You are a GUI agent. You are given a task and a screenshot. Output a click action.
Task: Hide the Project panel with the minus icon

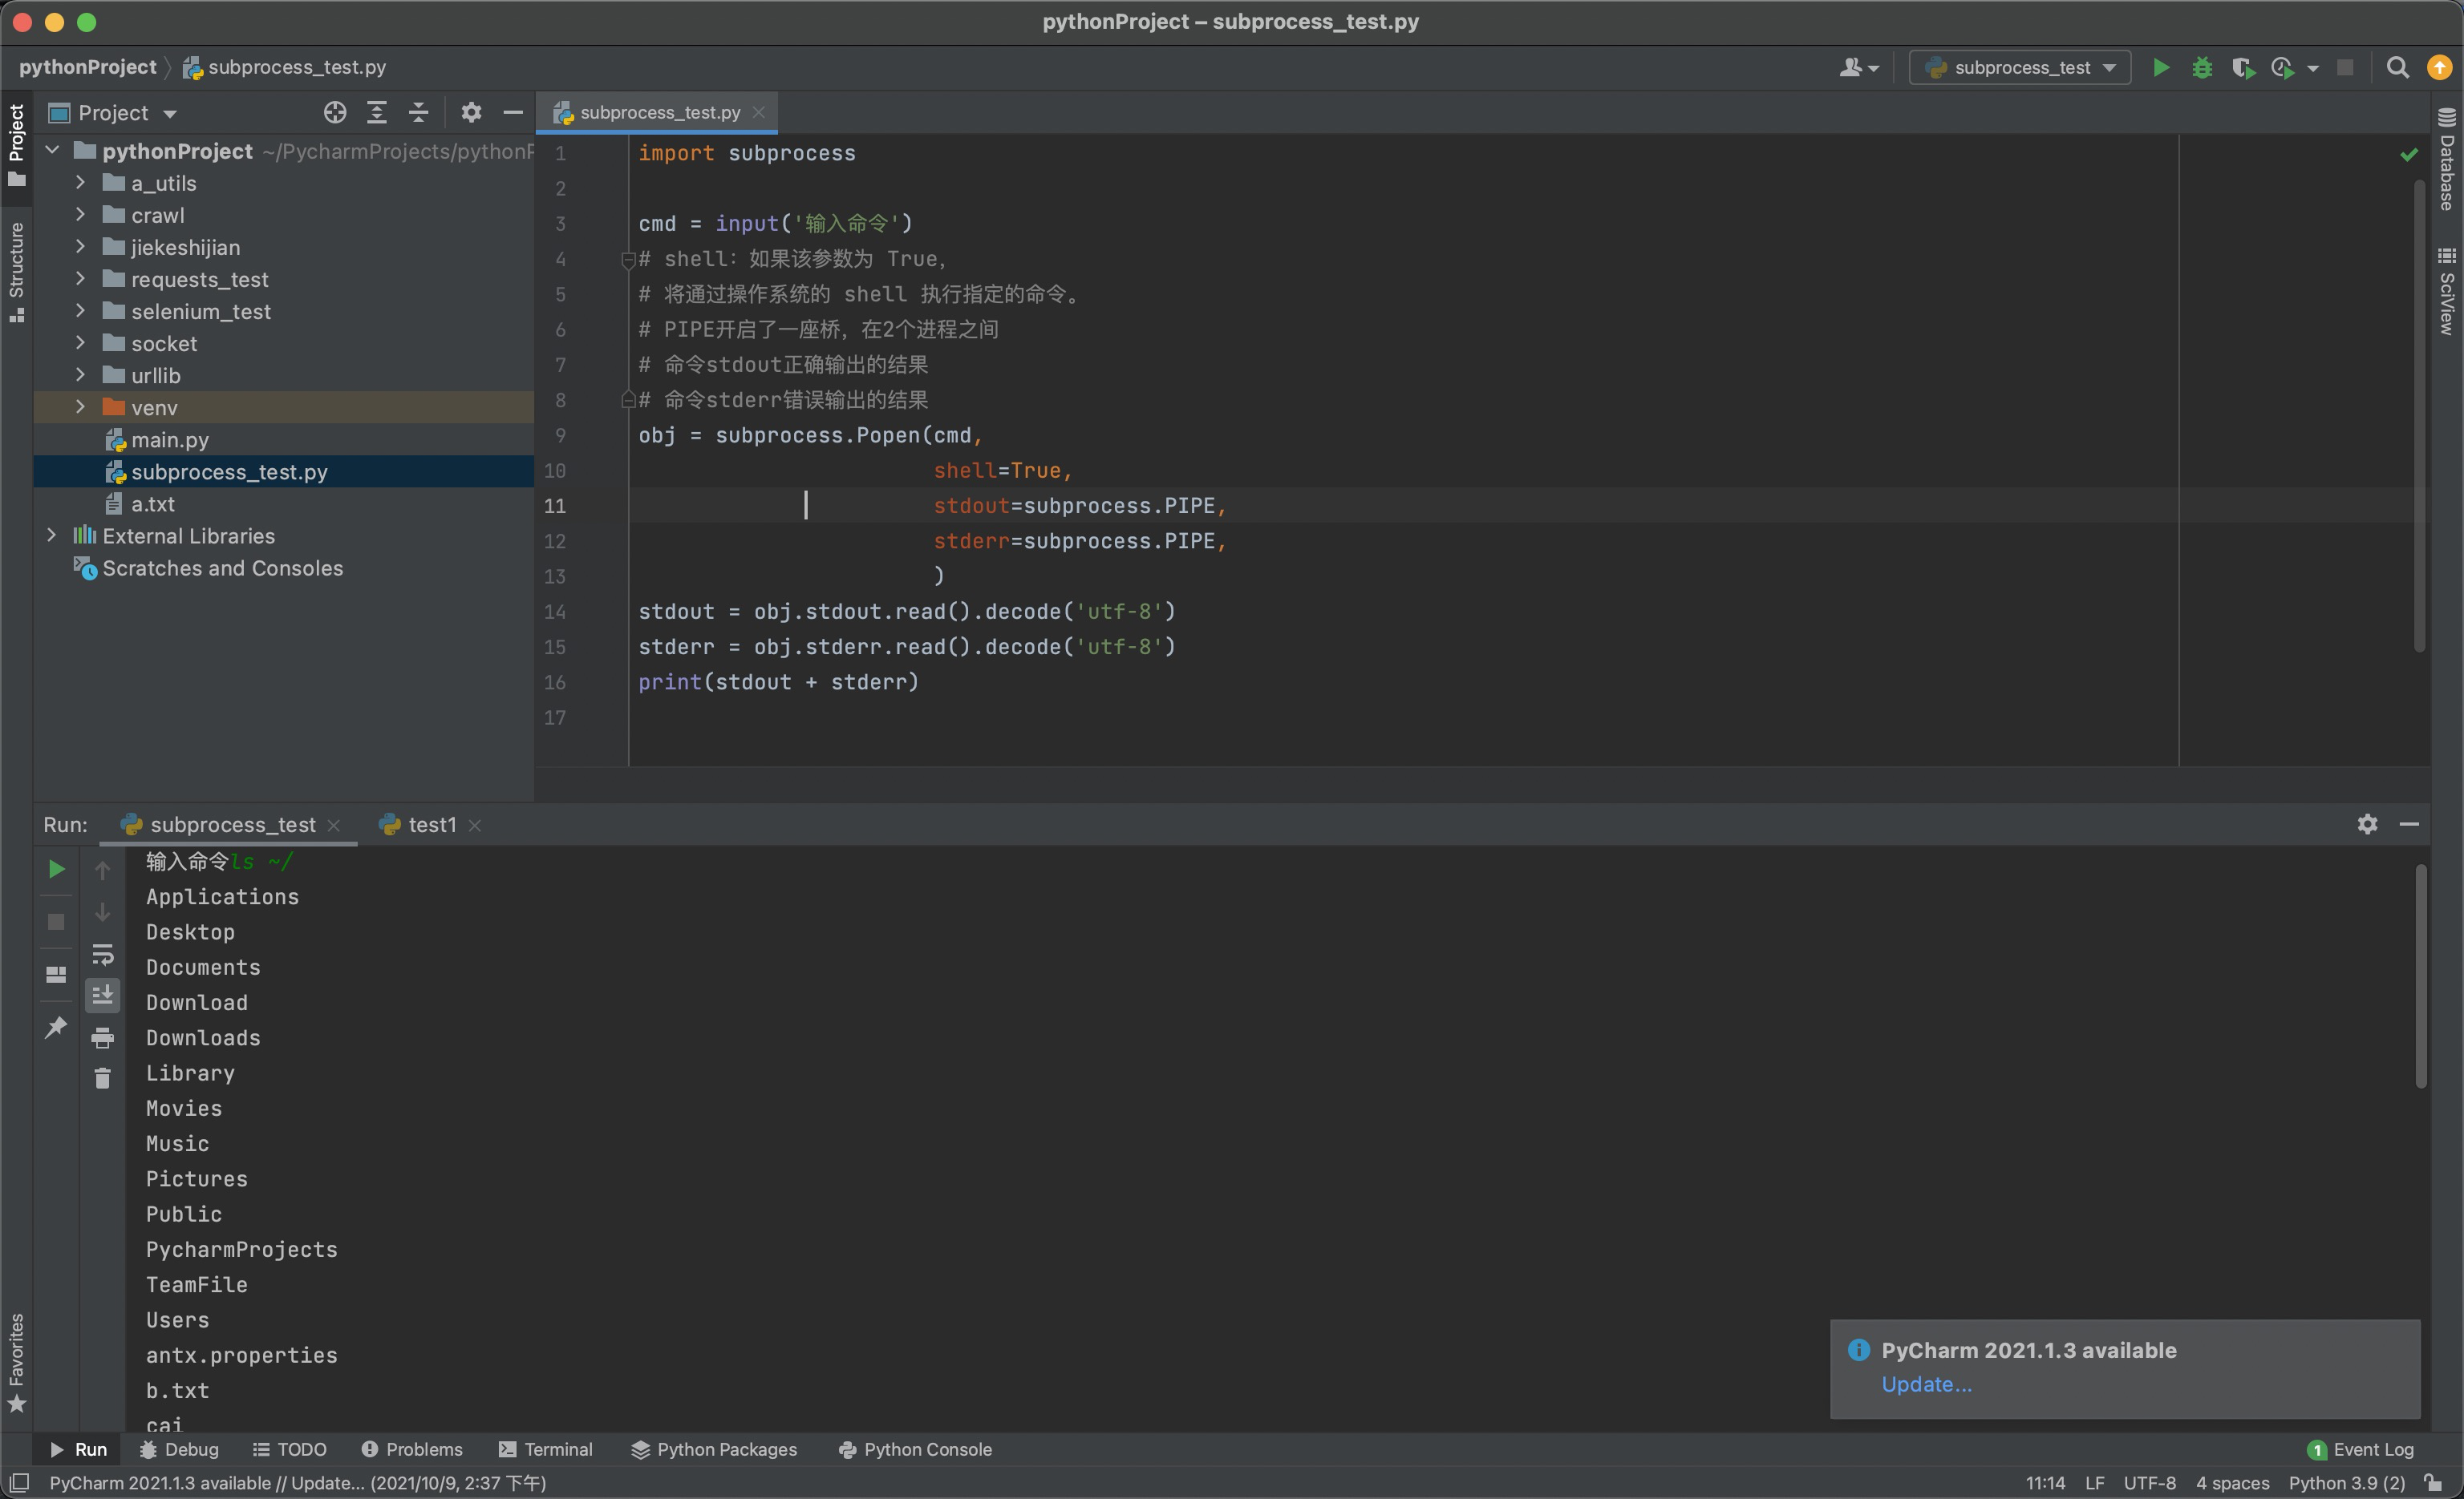click(x=513, y=113)
